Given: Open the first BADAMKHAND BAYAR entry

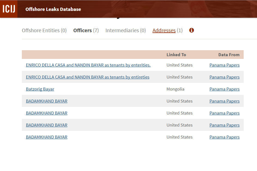Looking at the screenshot, I should pos(47,101).
